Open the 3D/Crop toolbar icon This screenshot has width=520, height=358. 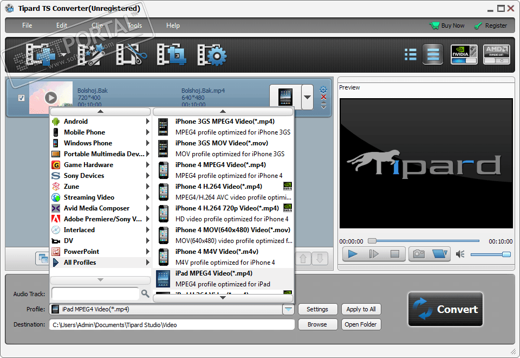point(172,55)
